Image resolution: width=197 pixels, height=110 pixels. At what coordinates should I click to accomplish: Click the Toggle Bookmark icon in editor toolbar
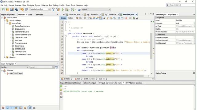(x=115, y=18)
